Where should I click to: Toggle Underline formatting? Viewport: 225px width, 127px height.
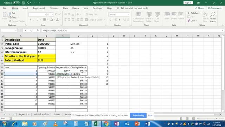38,20
